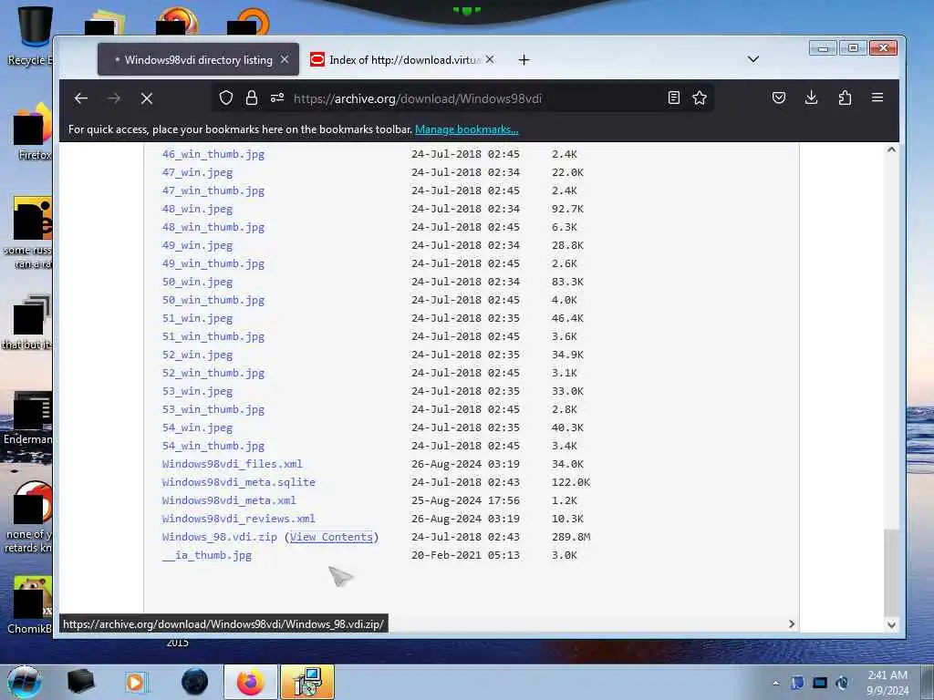The height and width of the screenshot is (700, 934).
Task: Open Manage bookmarks link
Action: (x=466, y=129)
